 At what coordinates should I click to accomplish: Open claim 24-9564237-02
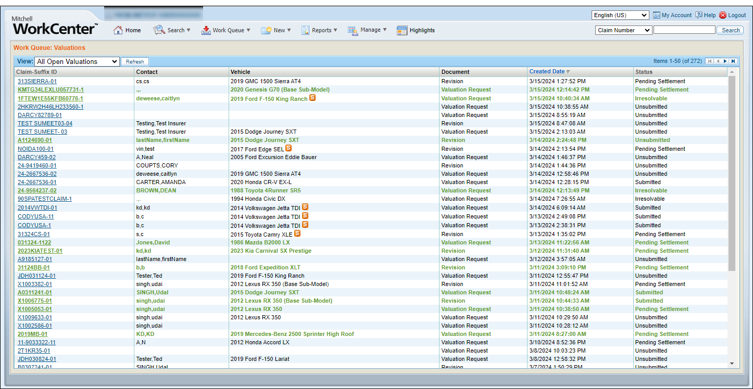(37, 190)
